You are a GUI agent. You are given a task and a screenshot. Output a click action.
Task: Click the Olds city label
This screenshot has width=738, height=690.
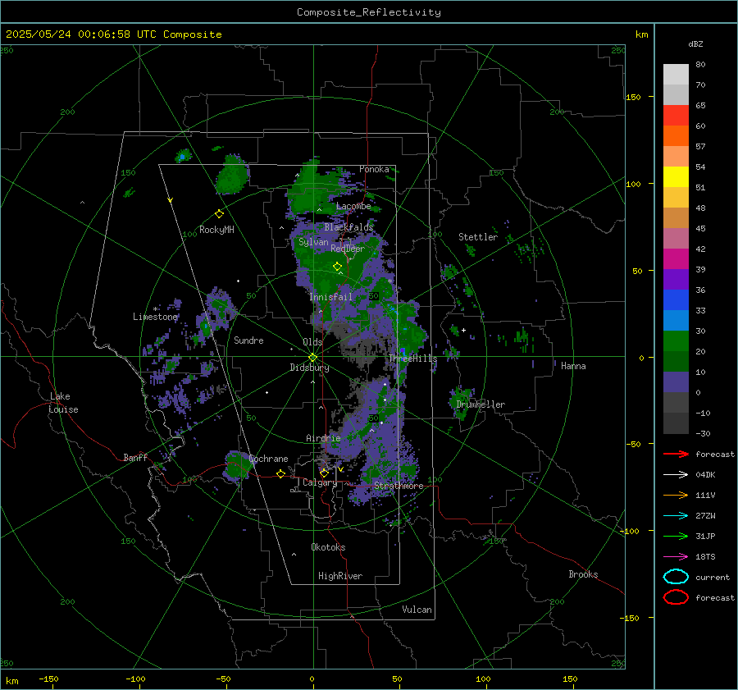[x=312, y=342]
